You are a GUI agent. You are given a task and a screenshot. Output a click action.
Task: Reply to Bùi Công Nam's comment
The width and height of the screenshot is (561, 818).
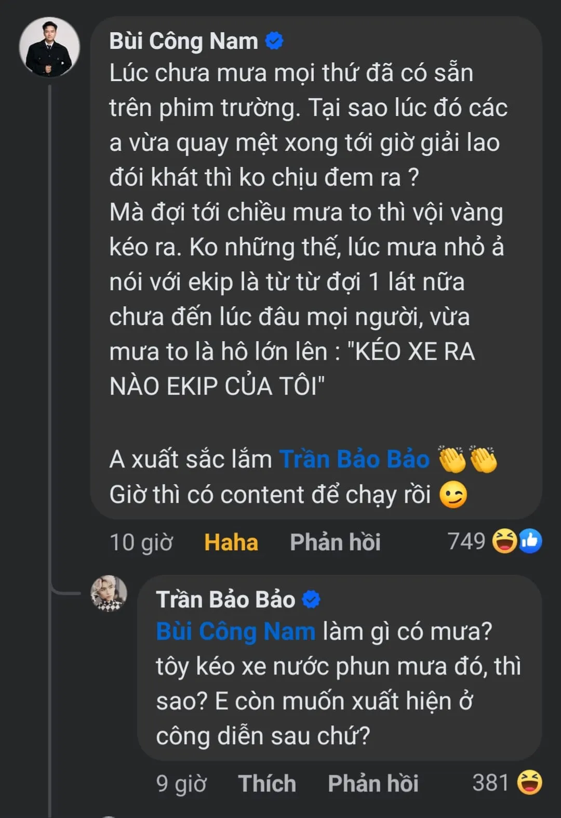[x=335, y=542]
